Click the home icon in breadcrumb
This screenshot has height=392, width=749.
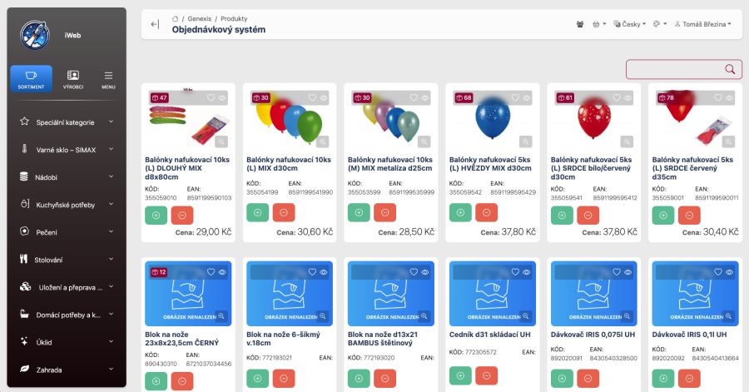[175, 18]
